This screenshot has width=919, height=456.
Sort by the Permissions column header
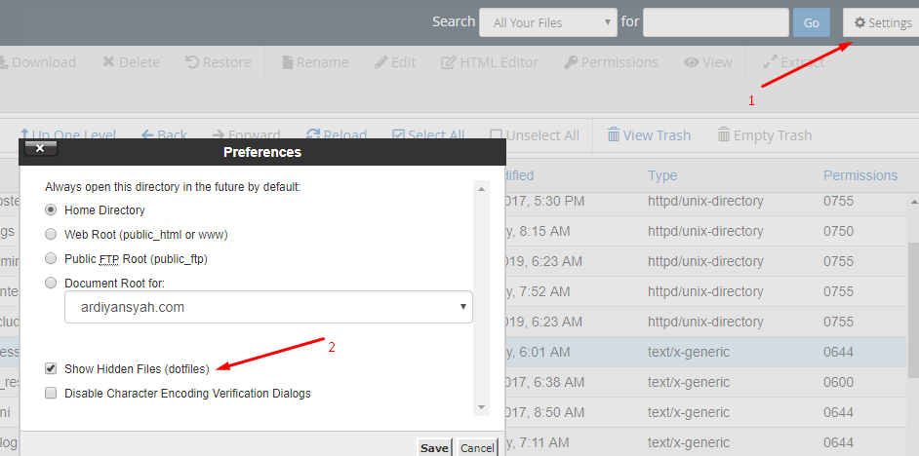(860, 175)
